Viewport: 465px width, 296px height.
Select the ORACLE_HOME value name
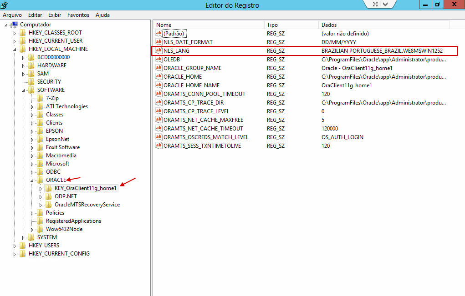[183, 77]
